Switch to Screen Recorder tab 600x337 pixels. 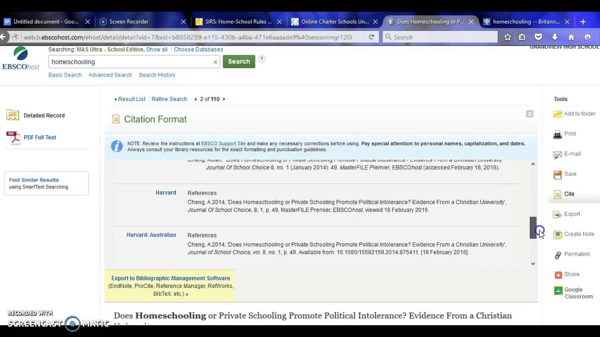143,22
